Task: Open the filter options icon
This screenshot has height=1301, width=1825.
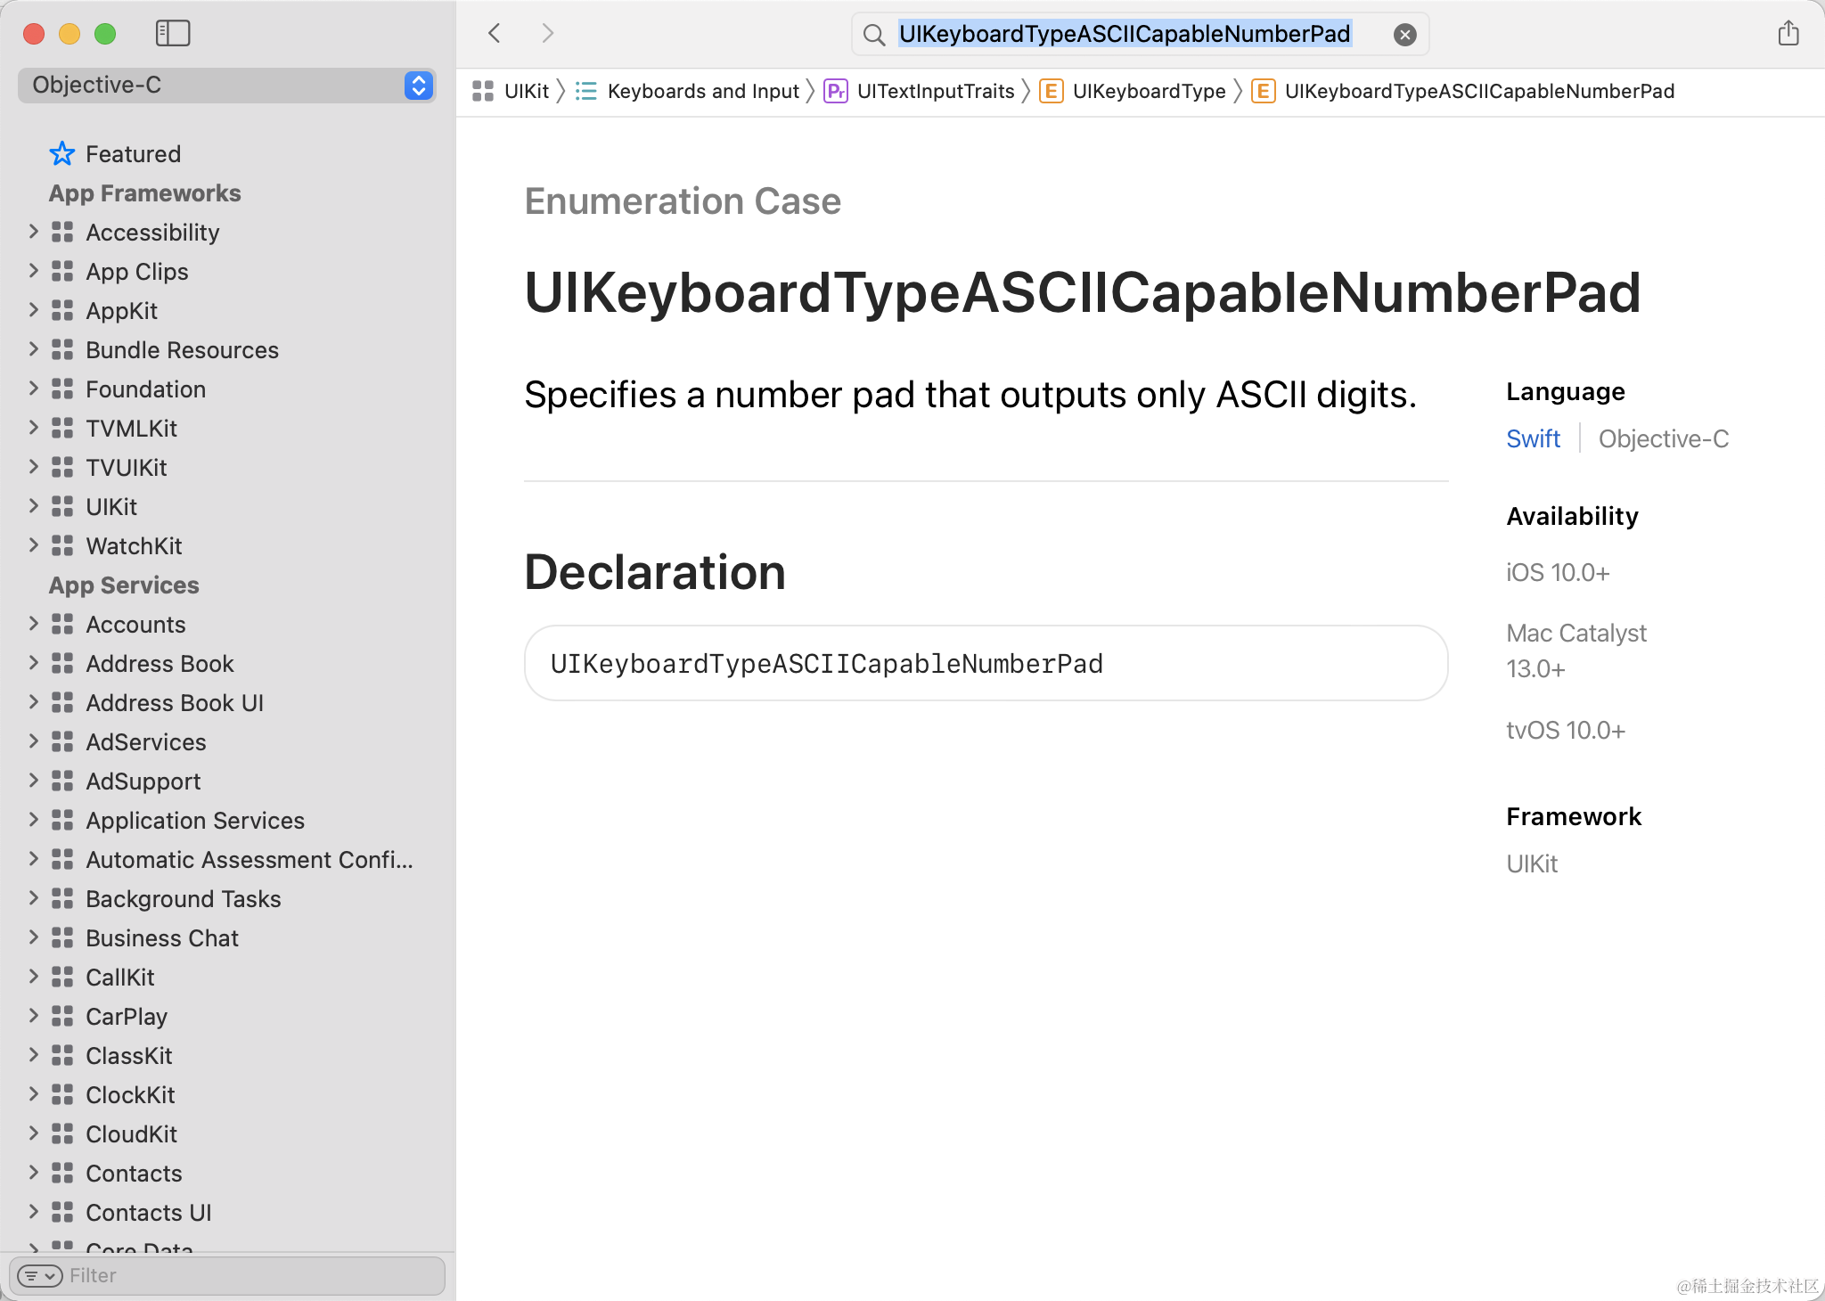Action: (x=39, y=1276)
